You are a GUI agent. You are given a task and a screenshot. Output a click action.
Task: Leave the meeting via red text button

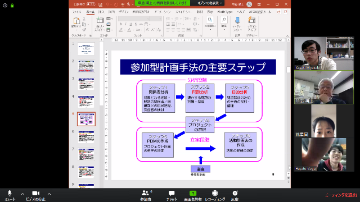coord(341,195)
